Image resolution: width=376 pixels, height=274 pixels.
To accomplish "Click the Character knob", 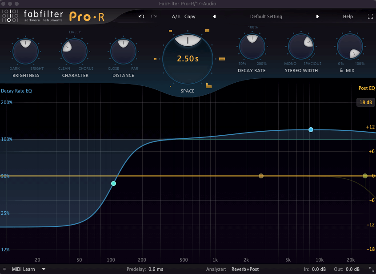I will click(74, 51).
